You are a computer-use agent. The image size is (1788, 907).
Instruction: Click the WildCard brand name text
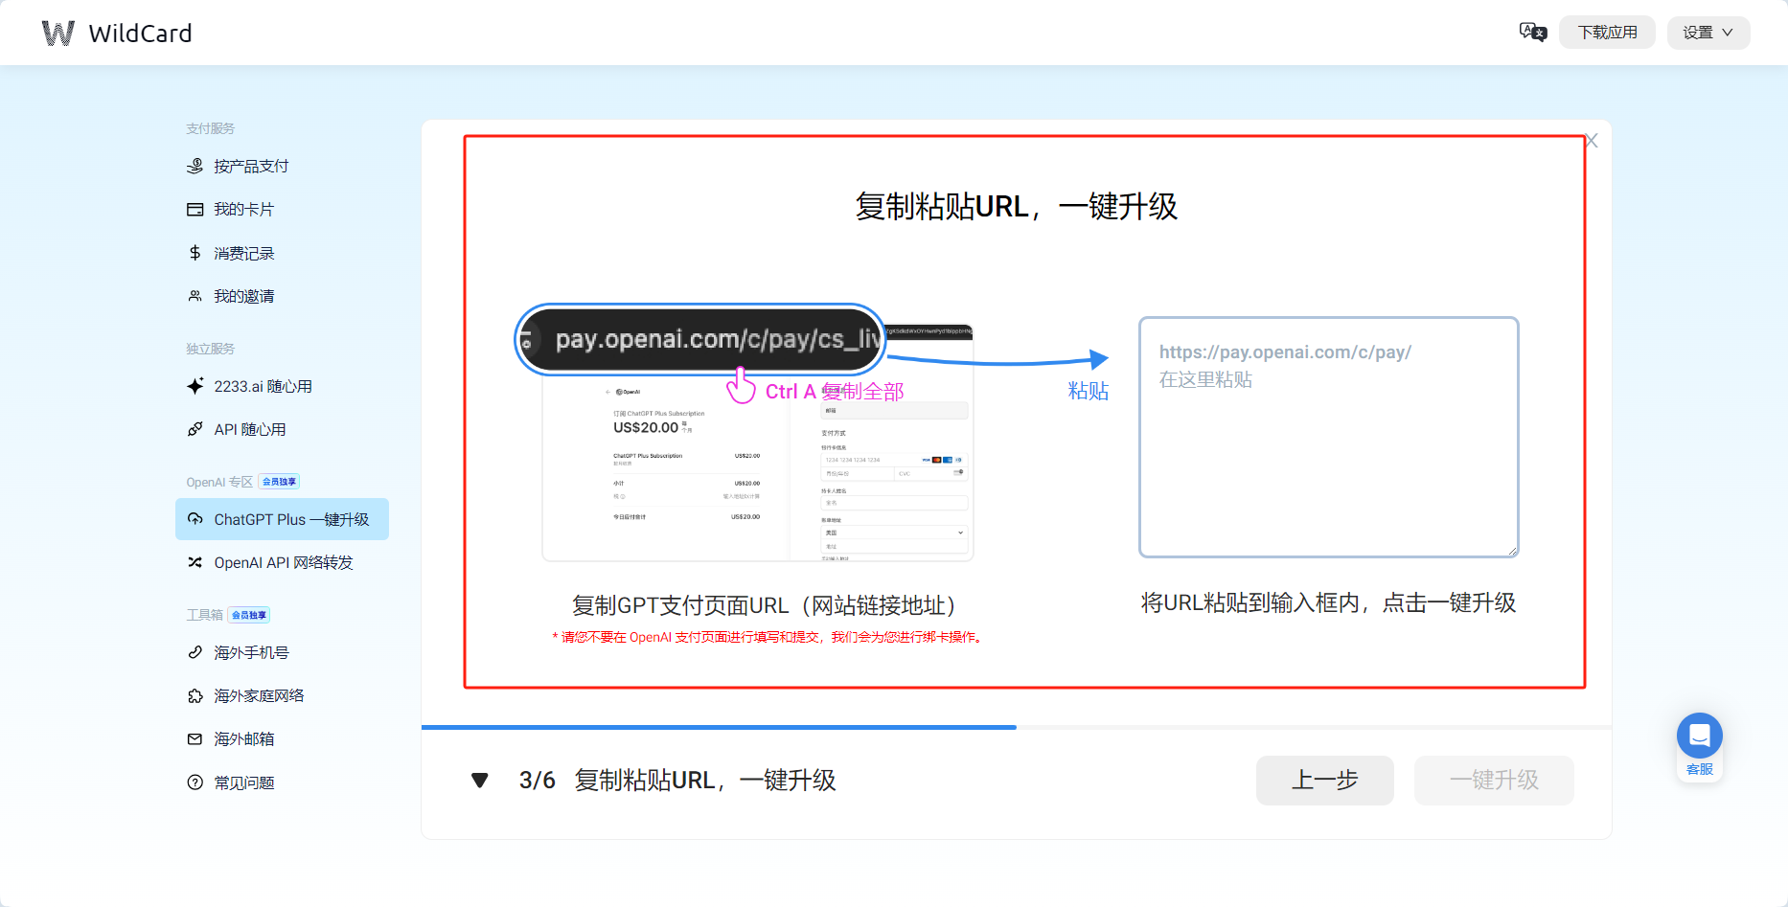coord(140,34)
